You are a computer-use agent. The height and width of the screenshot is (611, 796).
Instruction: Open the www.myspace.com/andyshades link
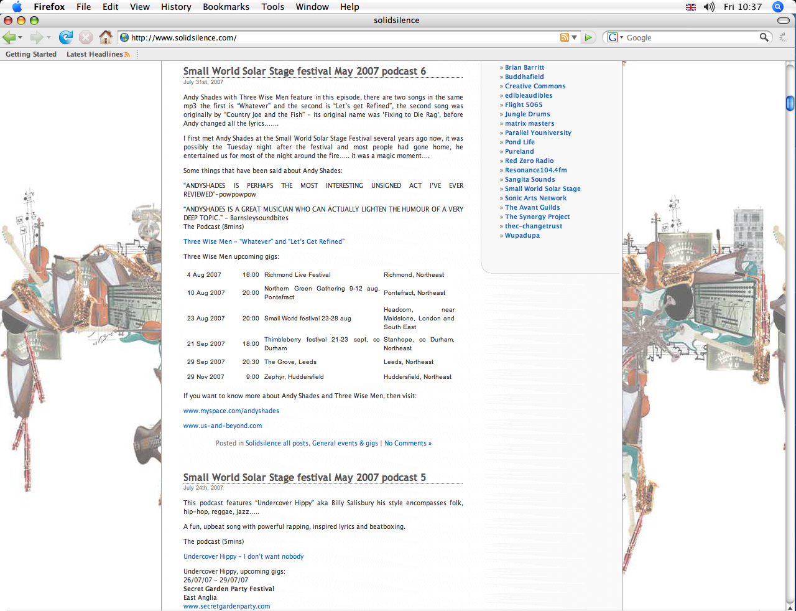coord(231,411)
